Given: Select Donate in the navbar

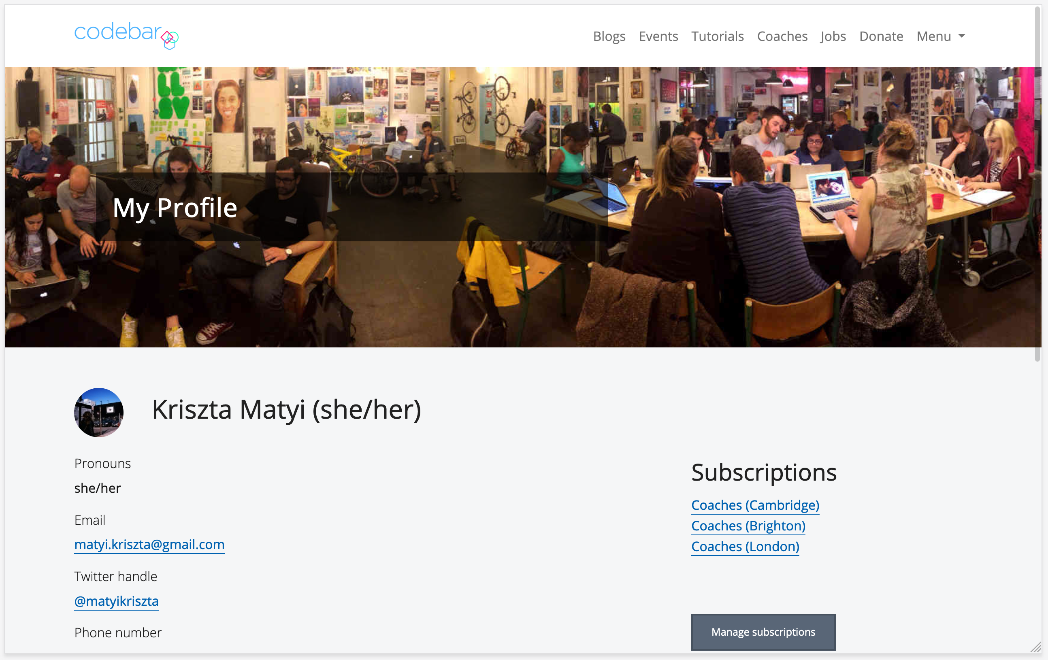Looking at the screenshot, I should (x=881, y=36).
